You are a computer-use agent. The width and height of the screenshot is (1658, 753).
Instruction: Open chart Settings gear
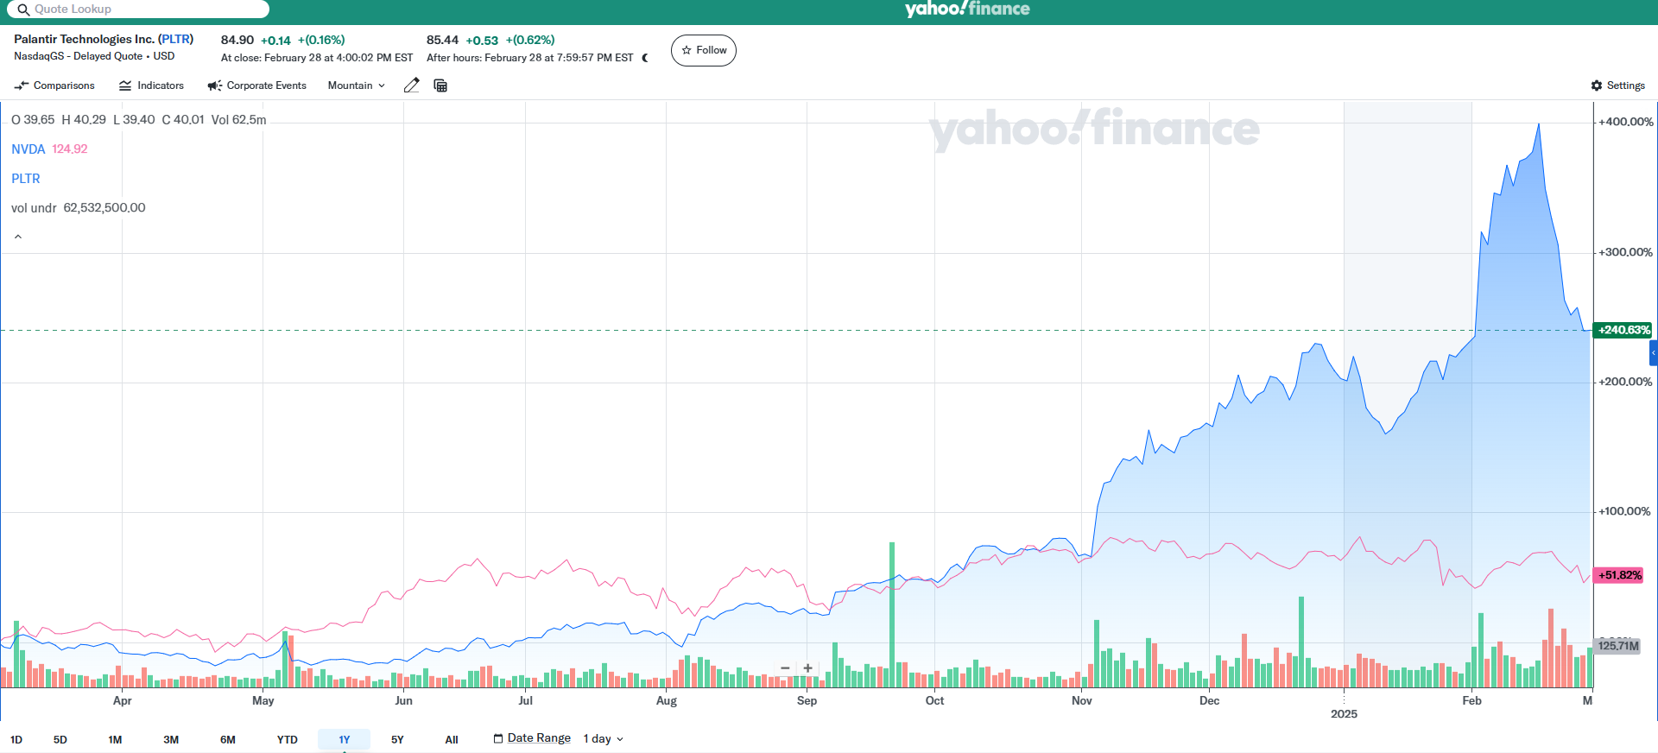(x=1617, y=85)
